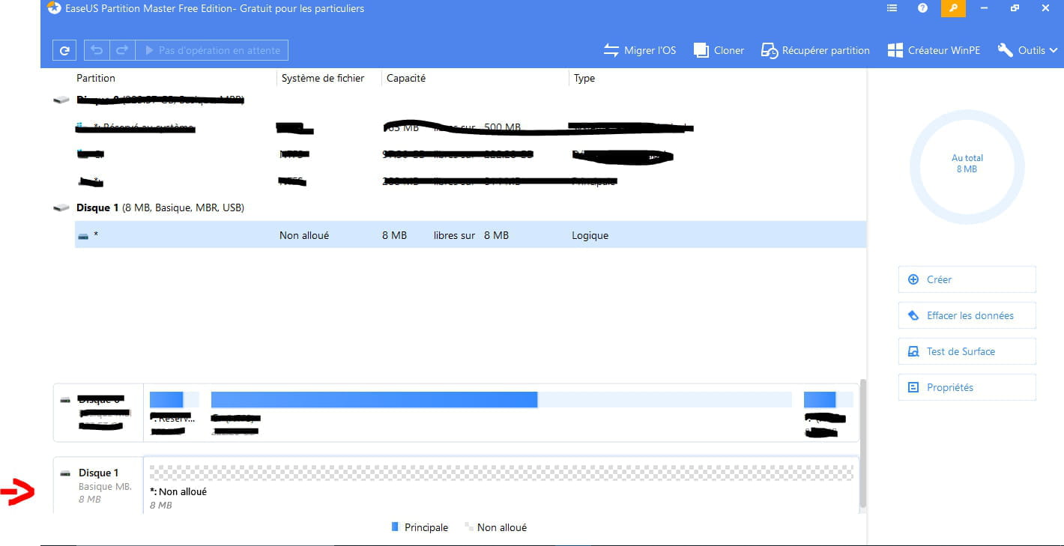Open Récupérer partition
This screenshot has height=546, width=1064.
click(815, 50)
